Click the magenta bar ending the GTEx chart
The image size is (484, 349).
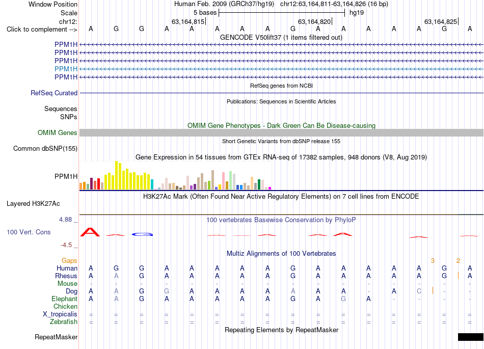[x=270, y=188]
